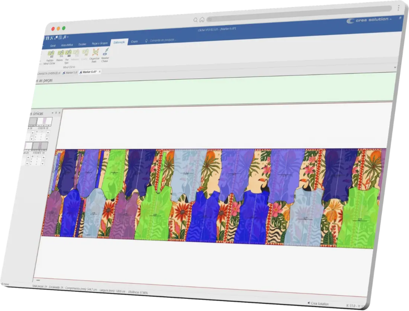The height and width of the screenshot is (311, 409).
Task: Click the macOS green fullscreen window button
Action: 64,28
